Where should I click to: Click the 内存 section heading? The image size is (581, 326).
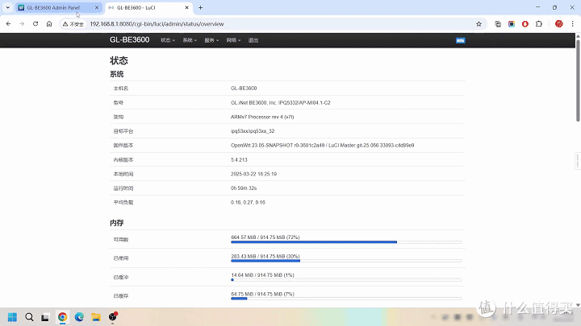pos(117,223)
